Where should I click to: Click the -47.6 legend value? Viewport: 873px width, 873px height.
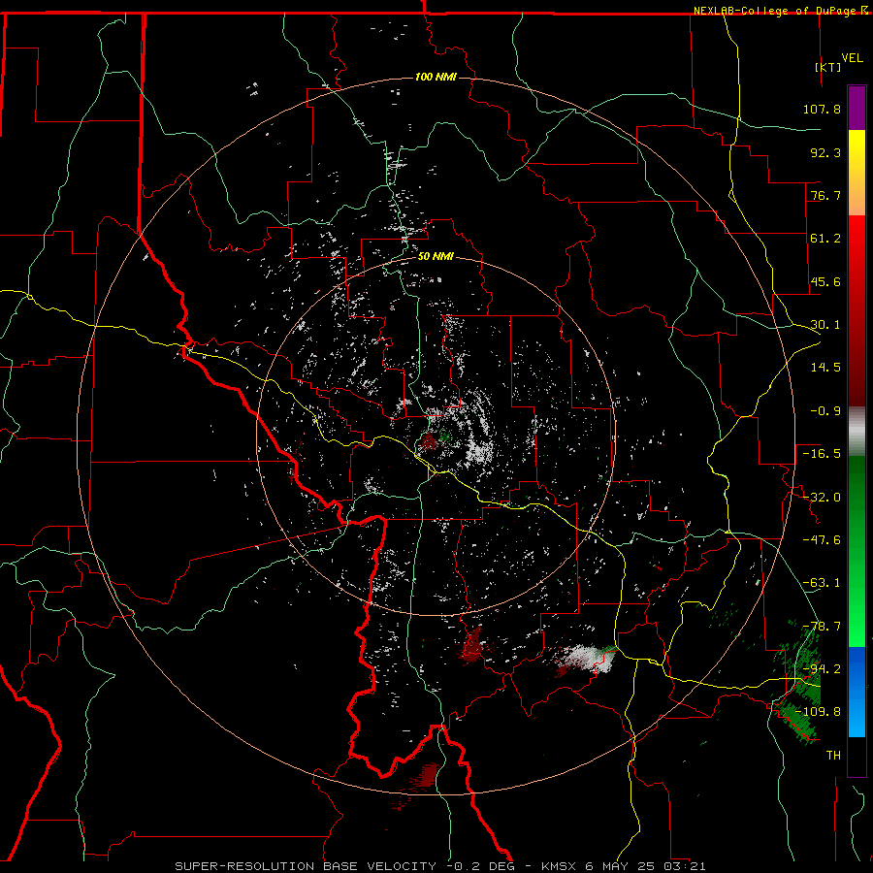(822, 540)
